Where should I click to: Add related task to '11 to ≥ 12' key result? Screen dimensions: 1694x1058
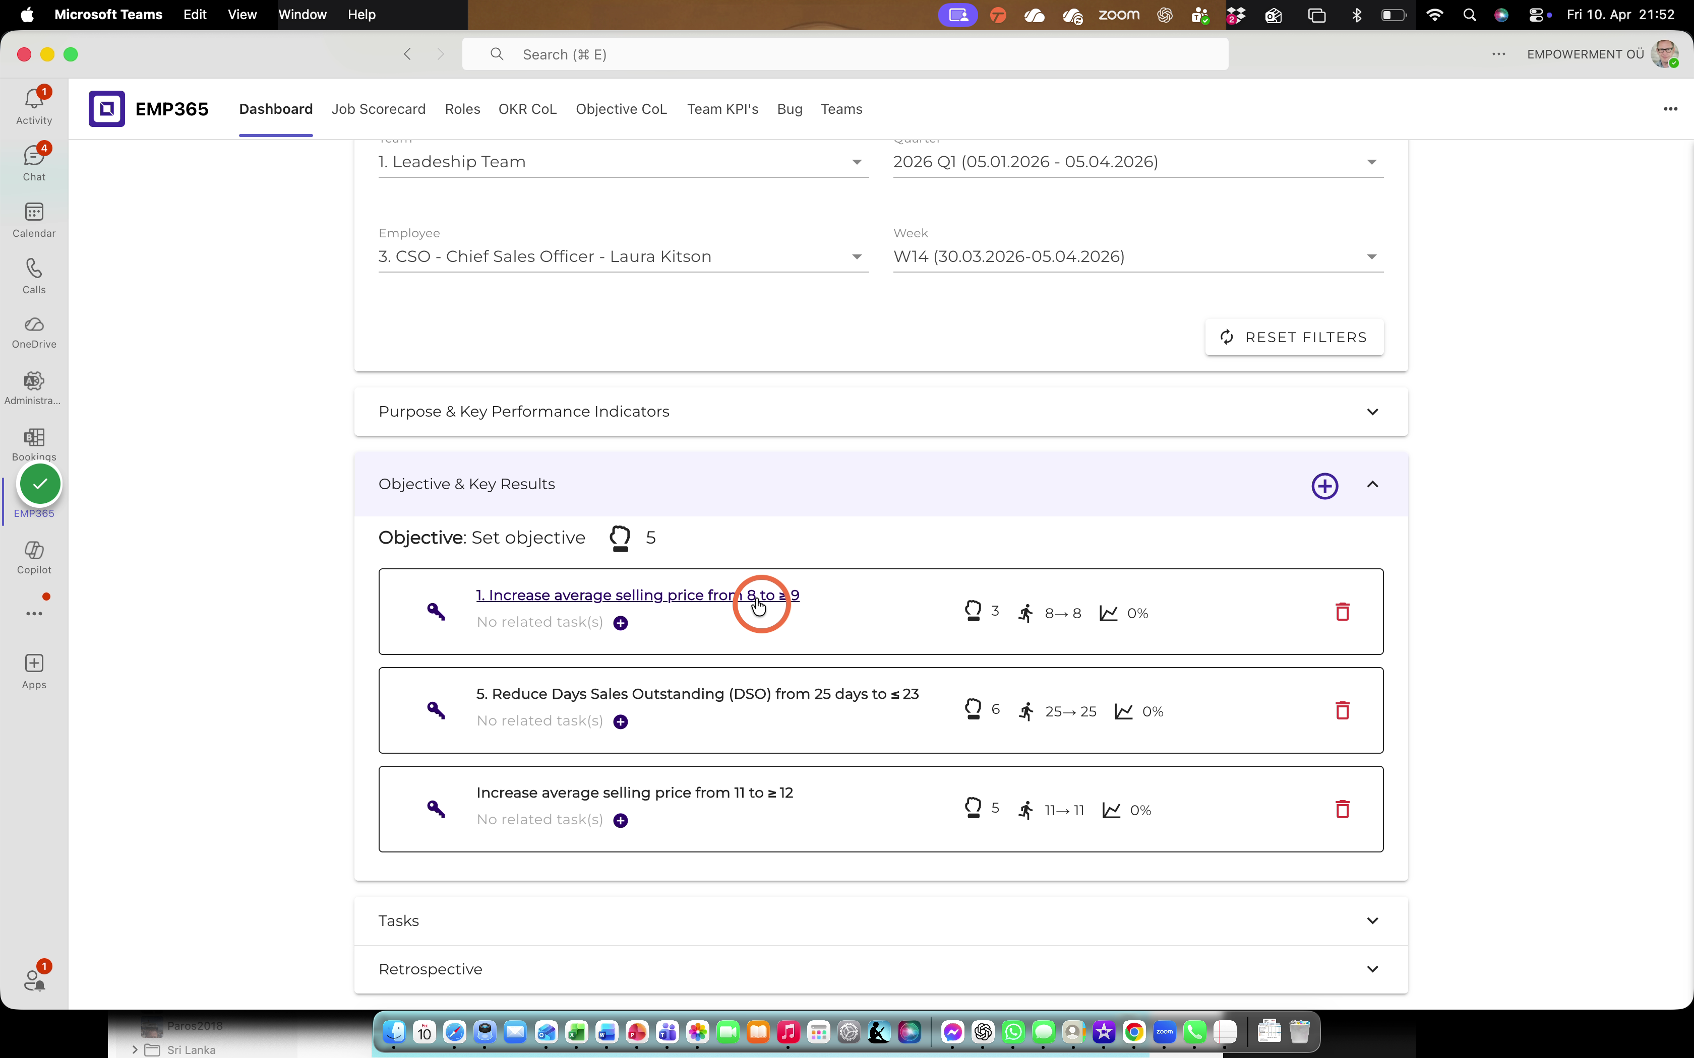(x=620, y=820)
